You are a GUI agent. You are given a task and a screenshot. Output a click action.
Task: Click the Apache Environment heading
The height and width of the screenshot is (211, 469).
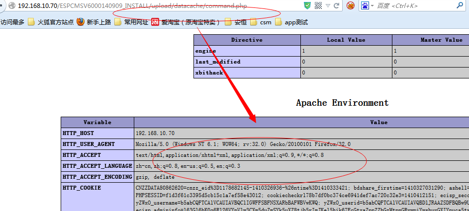(343, 103)
